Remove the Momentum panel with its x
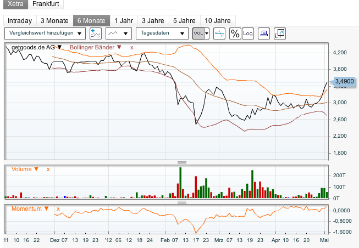This screenshot has width=359, height=248. pos(58,209)
